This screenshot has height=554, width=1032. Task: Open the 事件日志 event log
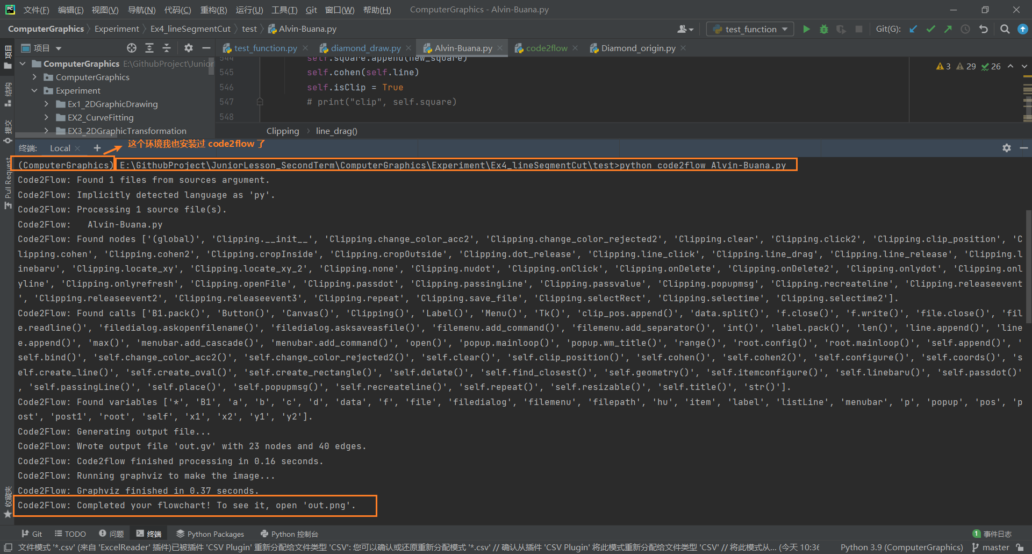[992, 534]
